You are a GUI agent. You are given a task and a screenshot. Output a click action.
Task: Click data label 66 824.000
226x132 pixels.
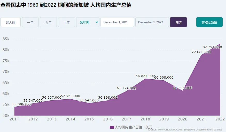pyautogui.click(x=145, y=76)
